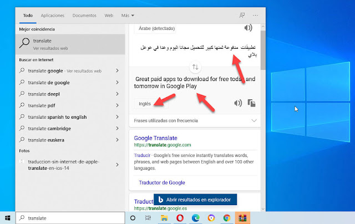Click Abrir resultados en explorador button
The width and height of the screenshot is (355, 224).
tap(195, 200)
